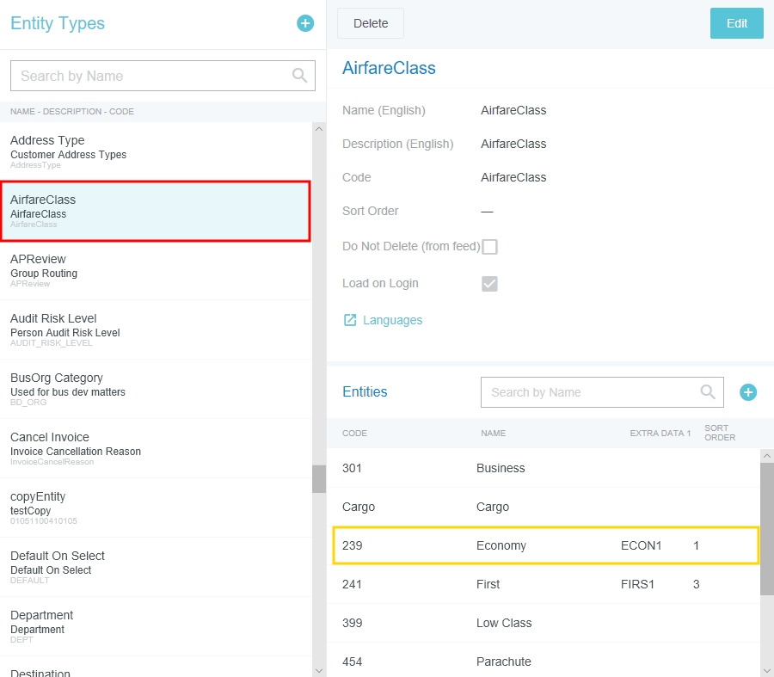Focus the Entity Types search field

pos(153,76)
